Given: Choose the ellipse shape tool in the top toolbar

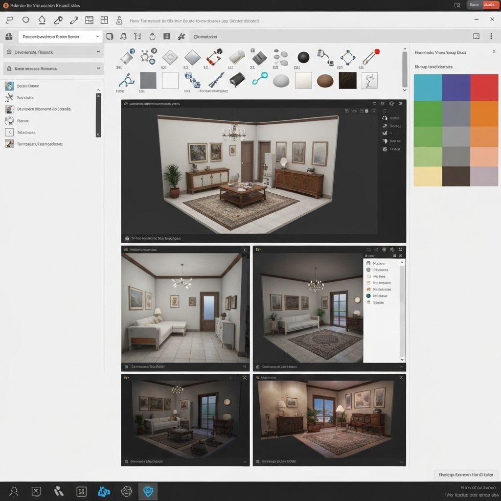Looking at the screenshot, I should click(x=26, y=20).
